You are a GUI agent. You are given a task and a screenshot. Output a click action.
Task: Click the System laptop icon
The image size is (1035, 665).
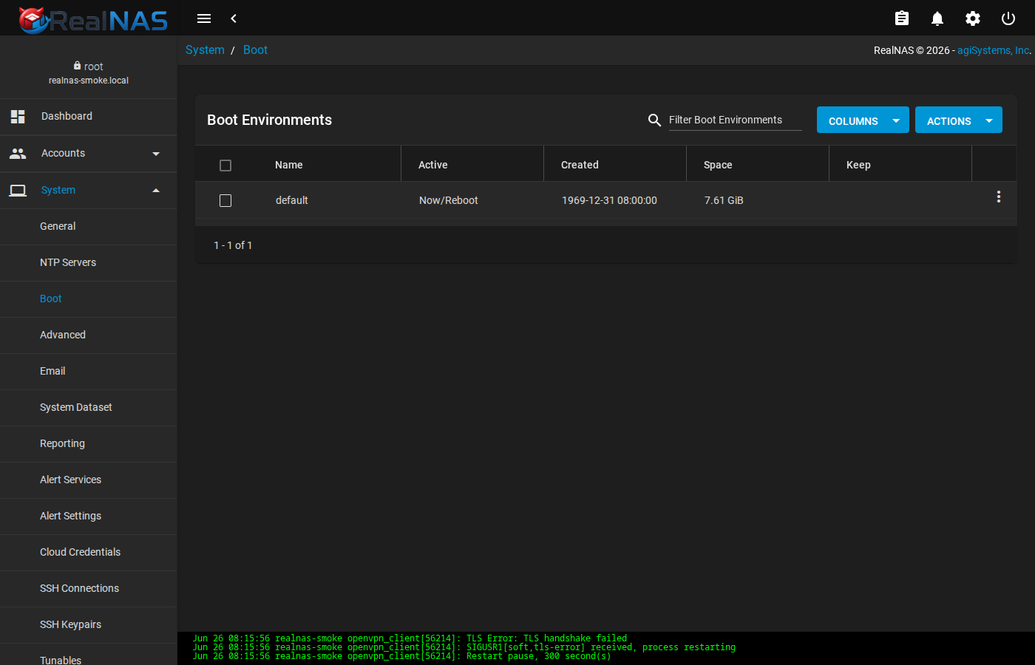tap(18, 190)
